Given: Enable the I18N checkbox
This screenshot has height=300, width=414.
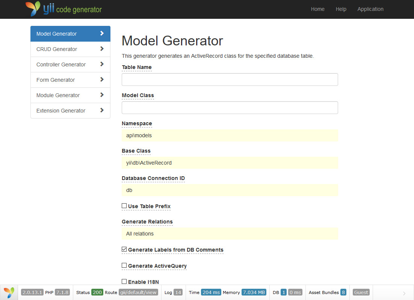Looking at the screenshot, I should click(124, 281).
